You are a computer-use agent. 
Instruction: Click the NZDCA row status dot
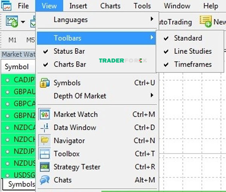tap(7, 128)
